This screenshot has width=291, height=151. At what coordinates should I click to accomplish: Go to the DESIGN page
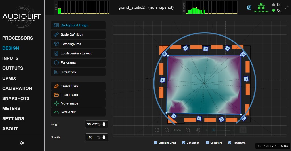point(11,48)
